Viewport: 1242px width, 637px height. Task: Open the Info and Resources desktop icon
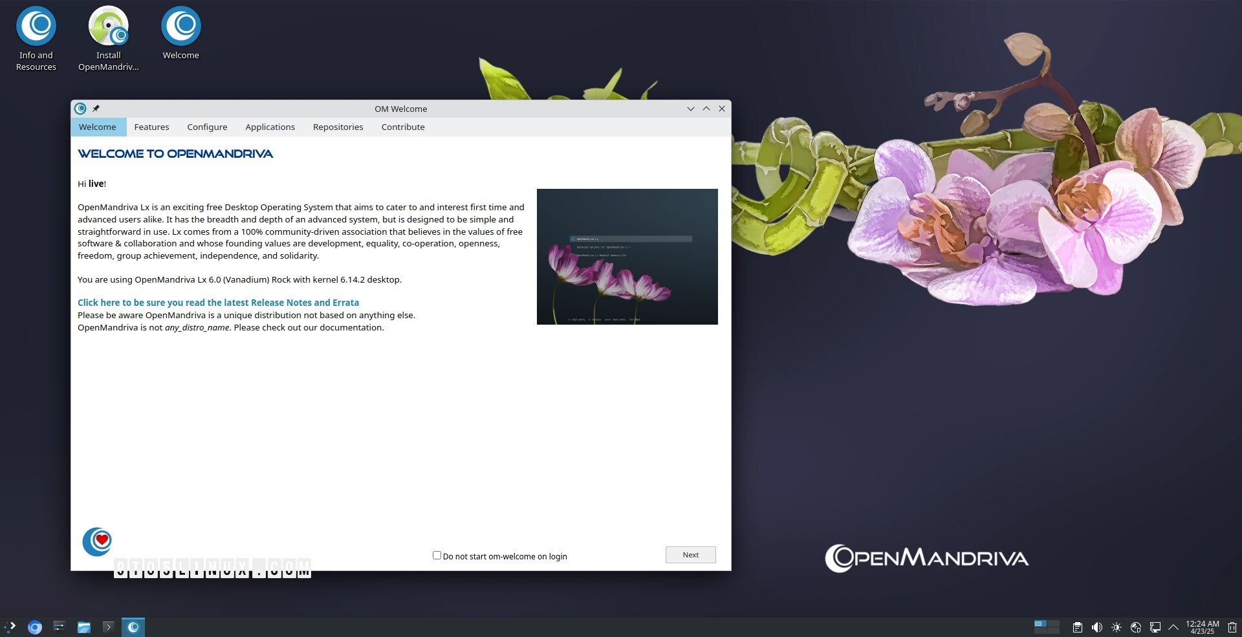pos(36,39)
